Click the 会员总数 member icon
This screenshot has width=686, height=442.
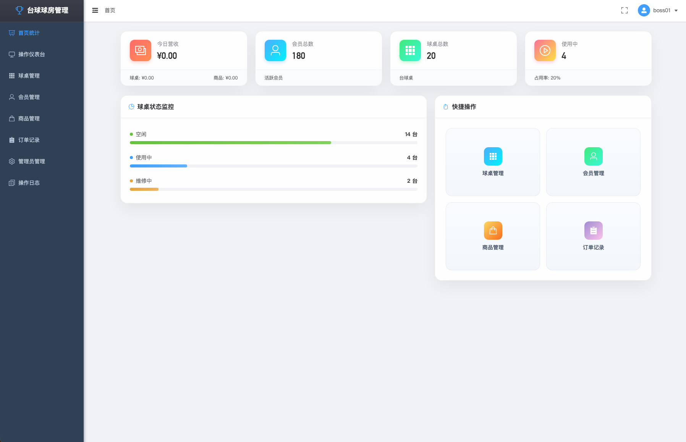275,50
